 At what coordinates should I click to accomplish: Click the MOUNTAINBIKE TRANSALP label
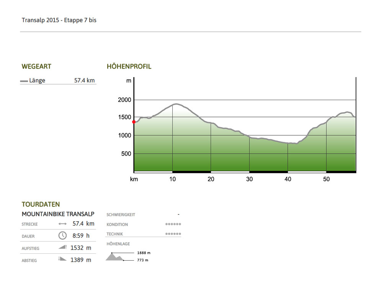[x=58, y=214]
